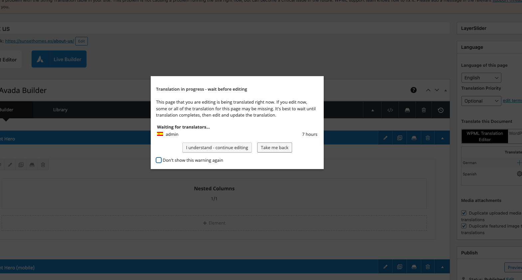
Task: Collapse the Avada Builder panel toggle
Action: (445, 90)
